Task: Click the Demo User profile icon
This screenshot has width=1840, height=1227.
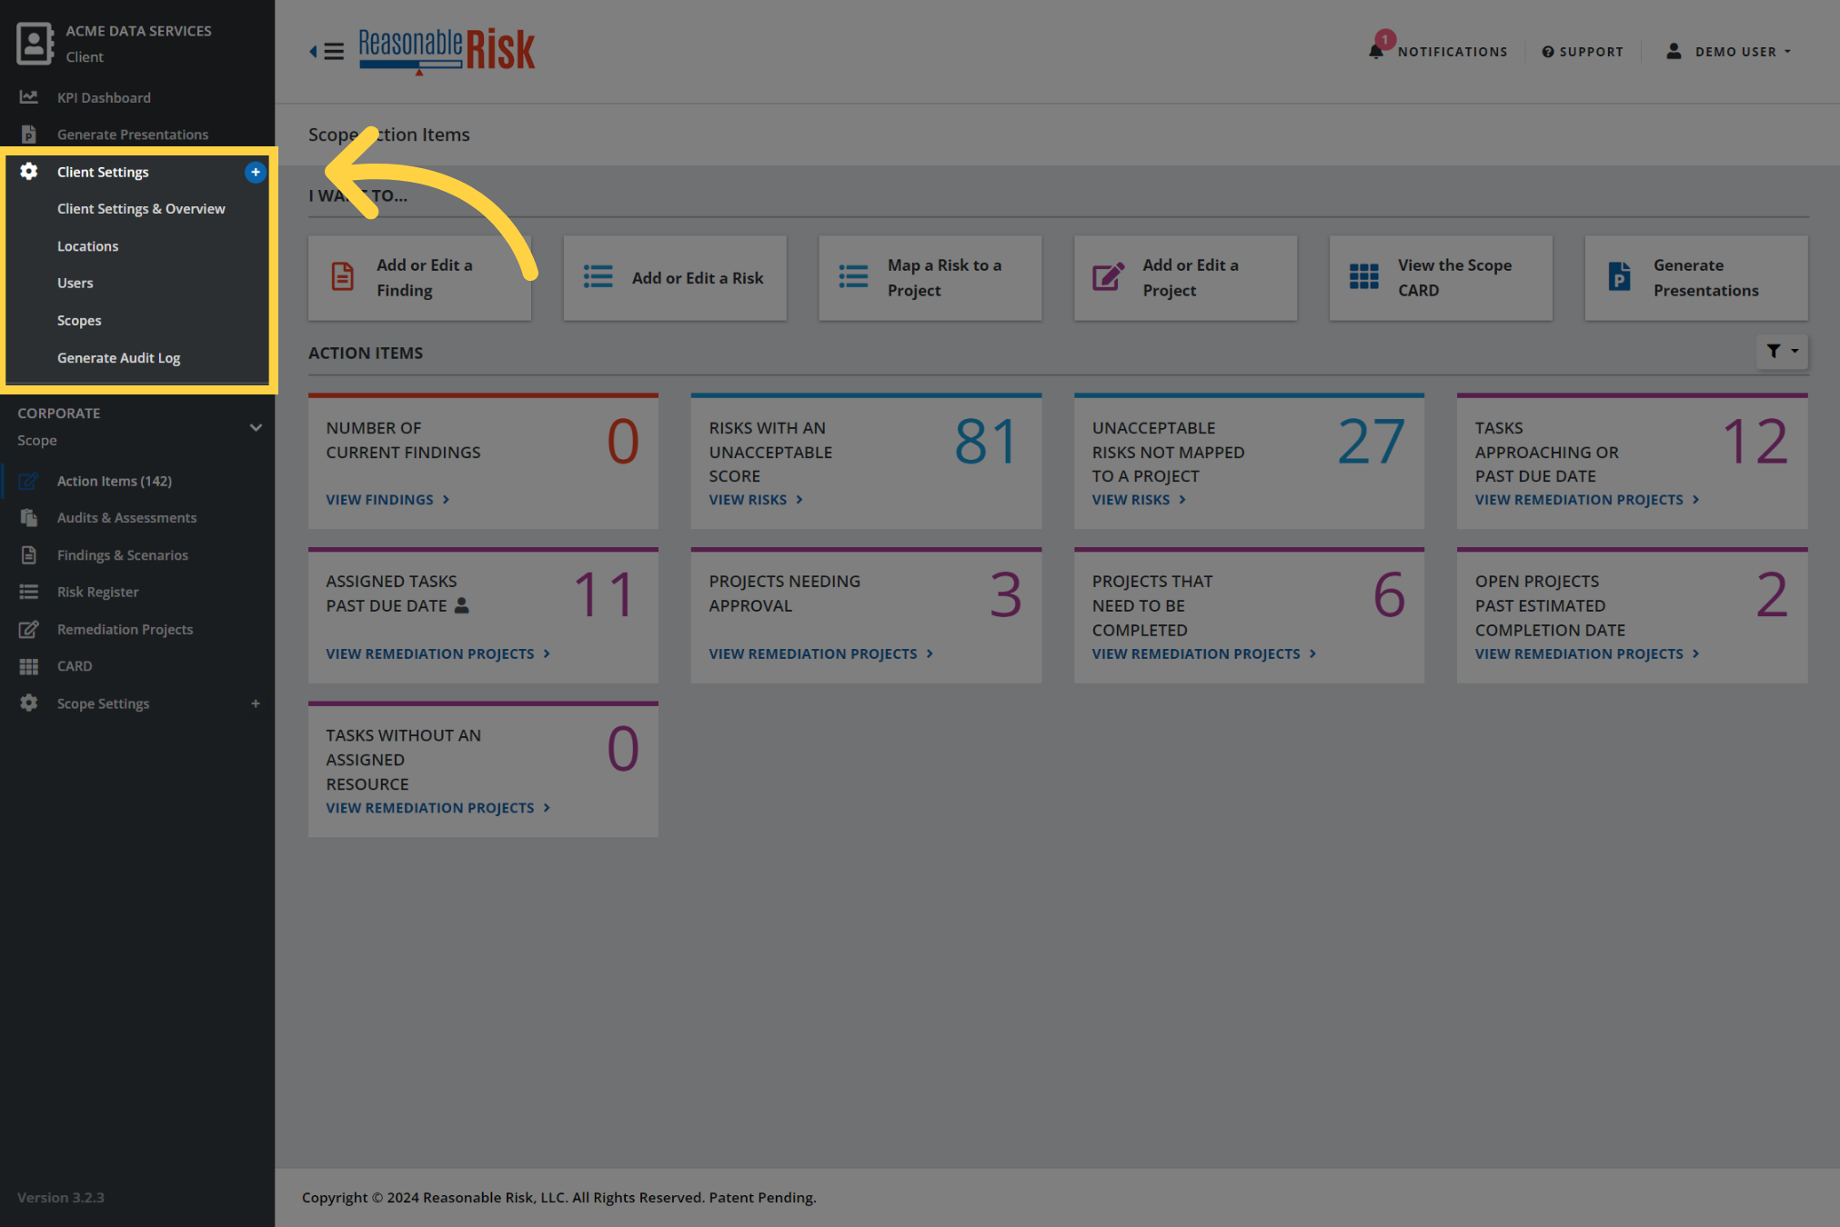Action: tap(1674, 51)
